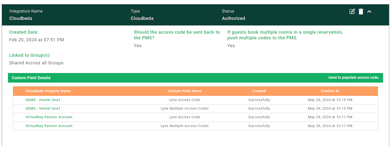390x146 pixels.
Task: Select Cloudbeds Property Name column header
Action: click(x=48, y=91)
